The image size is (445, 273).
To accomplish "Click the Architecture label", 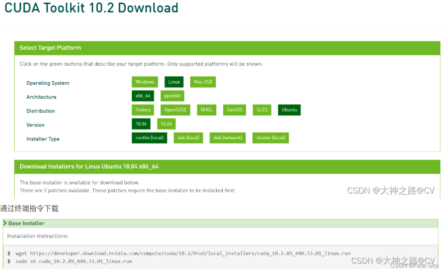I will (x=41, y=97).
